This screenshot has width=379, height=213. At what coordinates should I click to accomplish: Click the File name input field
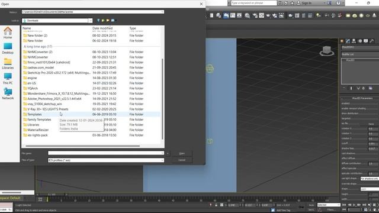pos(106,153)
